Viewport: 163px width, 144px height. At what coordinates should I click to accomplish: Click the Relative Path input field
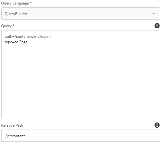click(81, 136)
